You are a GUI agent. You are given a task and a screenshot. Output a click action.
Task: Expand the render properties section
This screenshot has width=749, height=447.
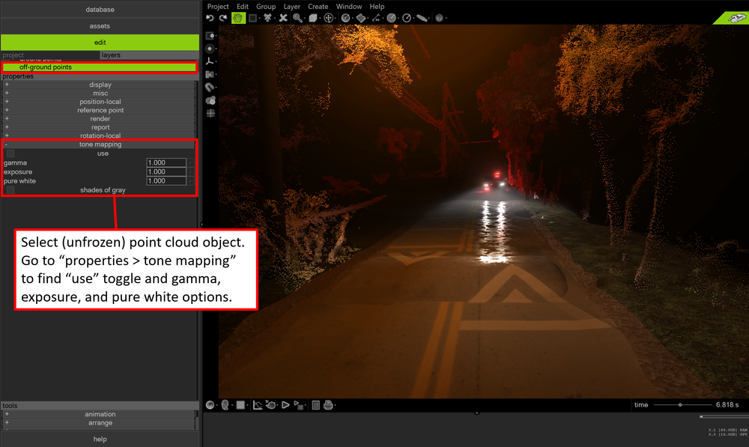(100, 119)
